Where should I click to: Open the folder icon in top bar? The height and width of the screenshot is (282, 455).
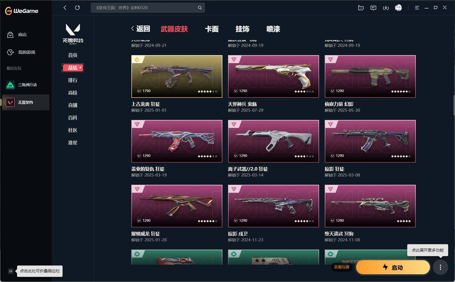361,8
